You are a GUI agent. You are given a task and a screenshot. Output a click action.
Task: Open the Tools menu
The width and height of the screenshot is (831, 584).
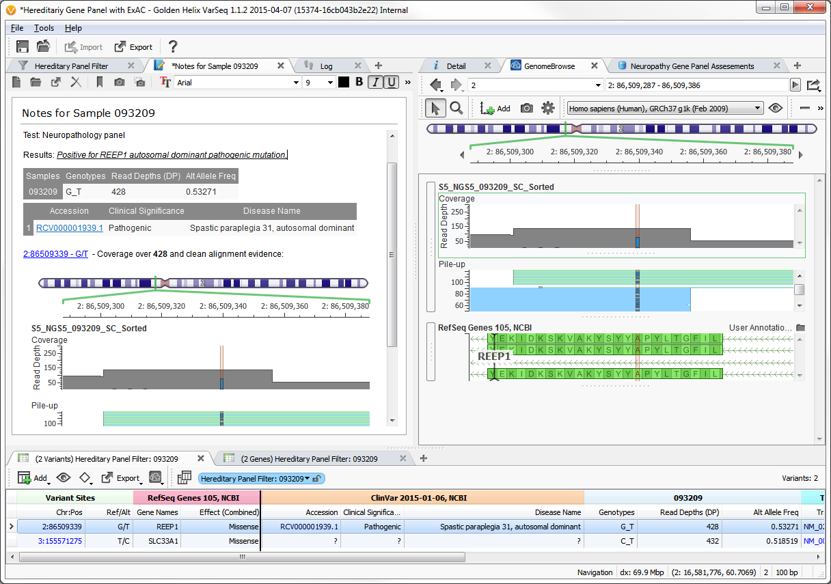(44, 28)
